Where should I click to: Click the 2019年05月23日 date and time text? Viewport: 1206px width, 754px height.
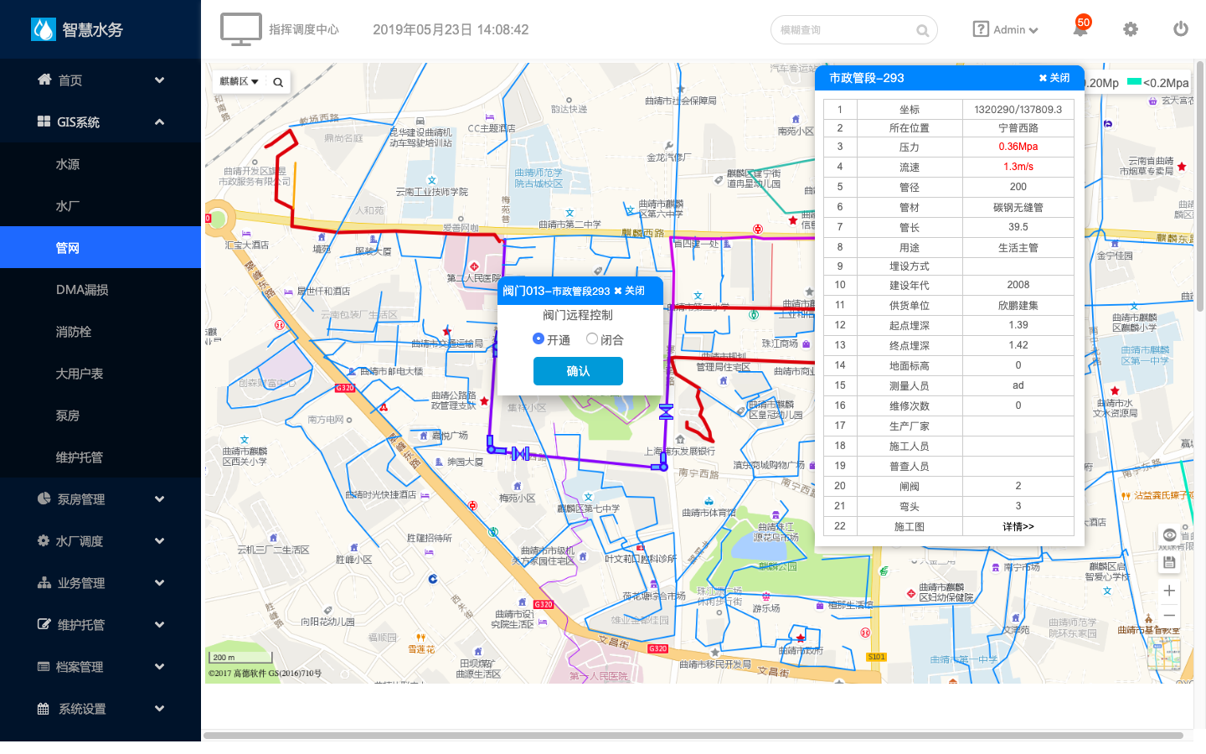tap(451, 30)
